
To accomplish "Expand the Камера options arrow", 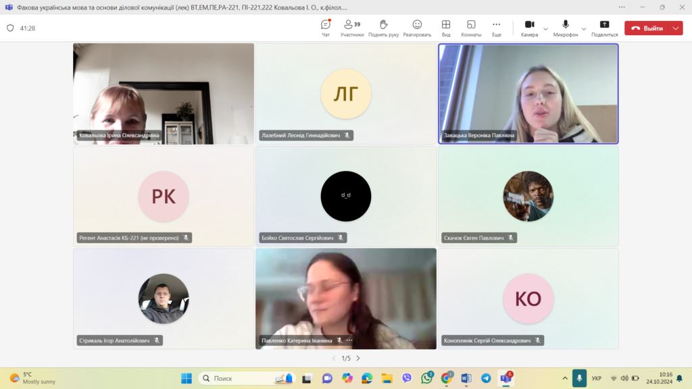I will pos(545,29).
